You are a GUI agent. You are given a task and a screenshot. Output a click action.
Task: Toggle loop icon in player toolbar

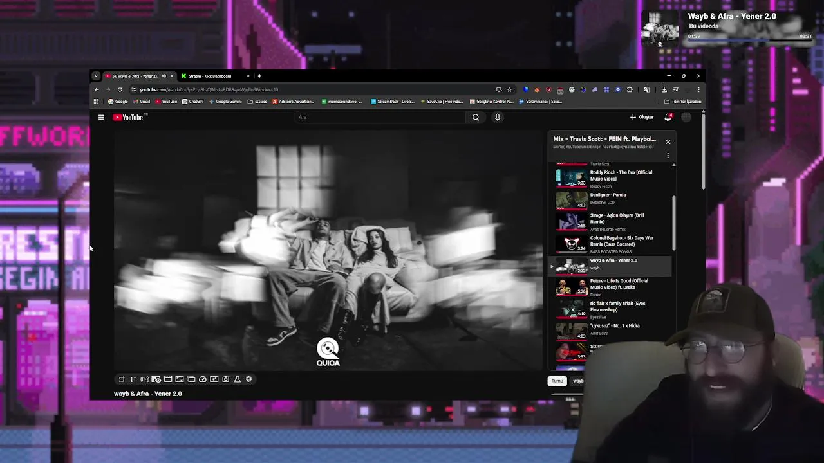[x=122, y=379]
